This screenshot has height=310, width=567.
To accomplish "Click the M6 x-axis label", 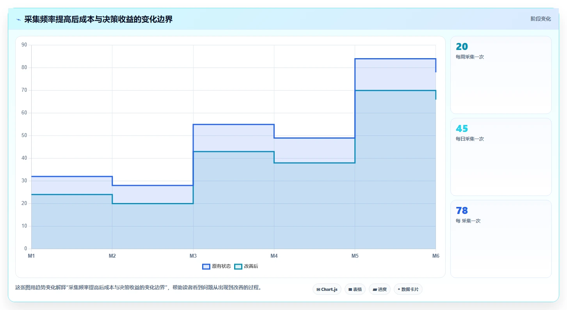I will (435, 256).
